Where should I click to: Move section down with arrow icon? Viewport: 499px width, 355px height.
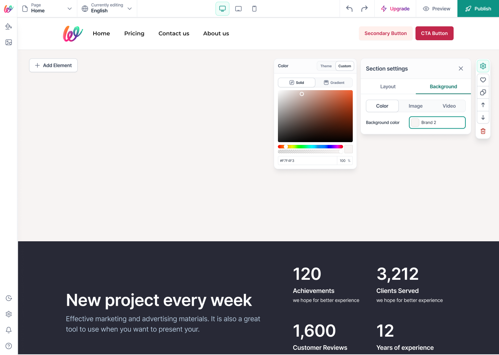pyautogui.click(x=483, y=117)
